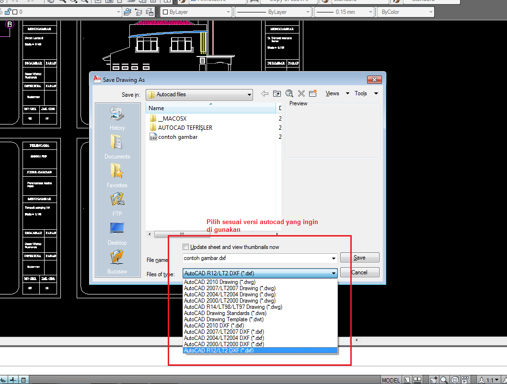Open the Tools dropdown arrow

click(376, 93)
